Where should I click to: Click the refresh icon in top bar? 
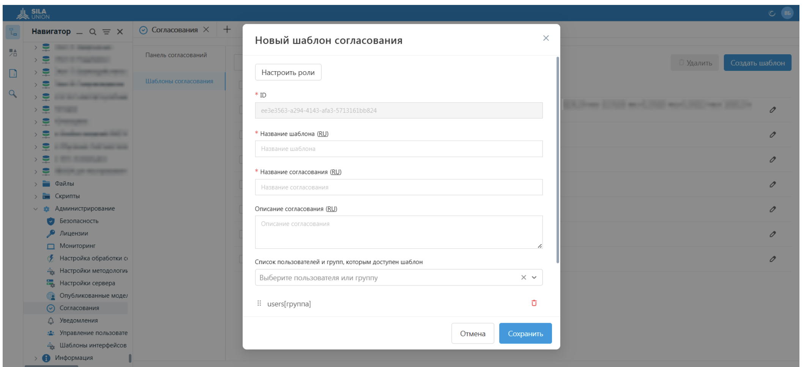pyautogui.click(x=772, y=13)
